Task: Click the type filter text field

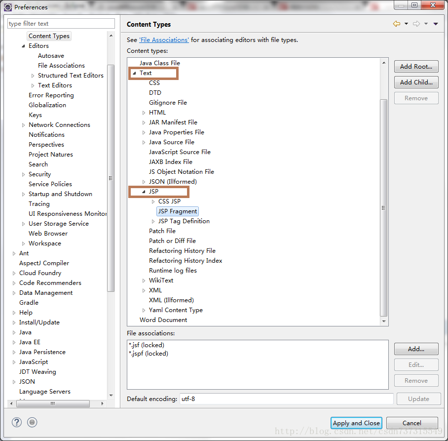Action: point(61,23)
